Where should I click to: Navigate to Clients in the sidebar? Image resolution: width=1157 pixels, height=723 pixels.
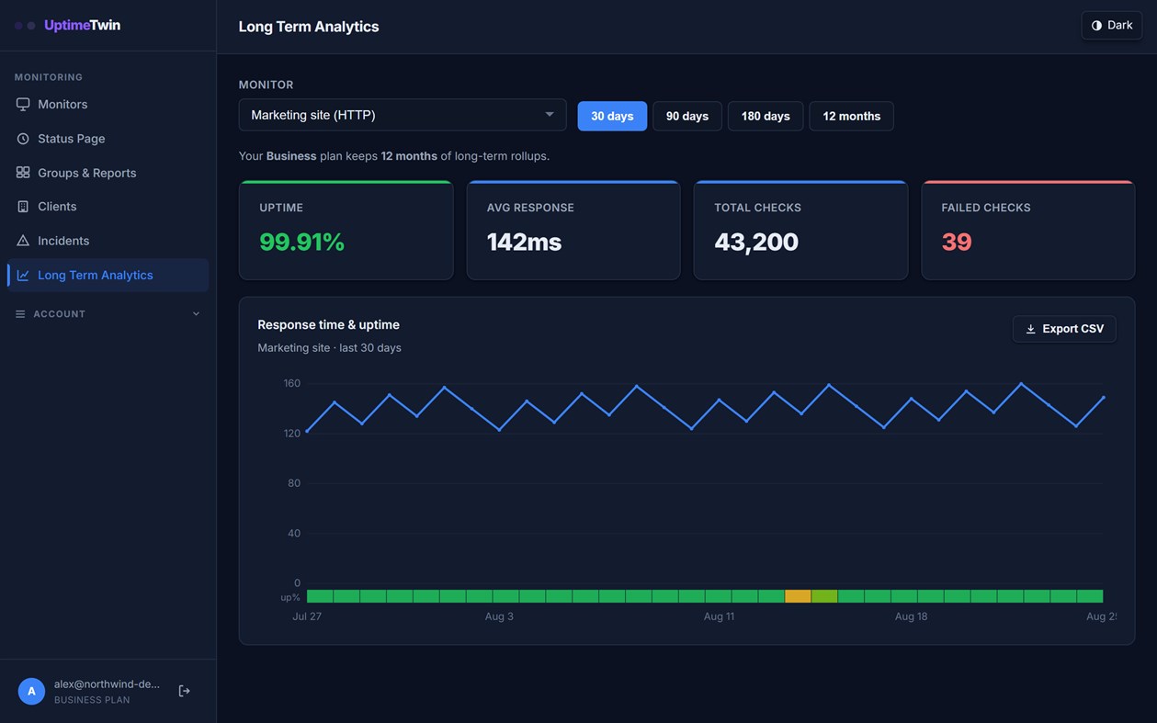click(108, 207)
